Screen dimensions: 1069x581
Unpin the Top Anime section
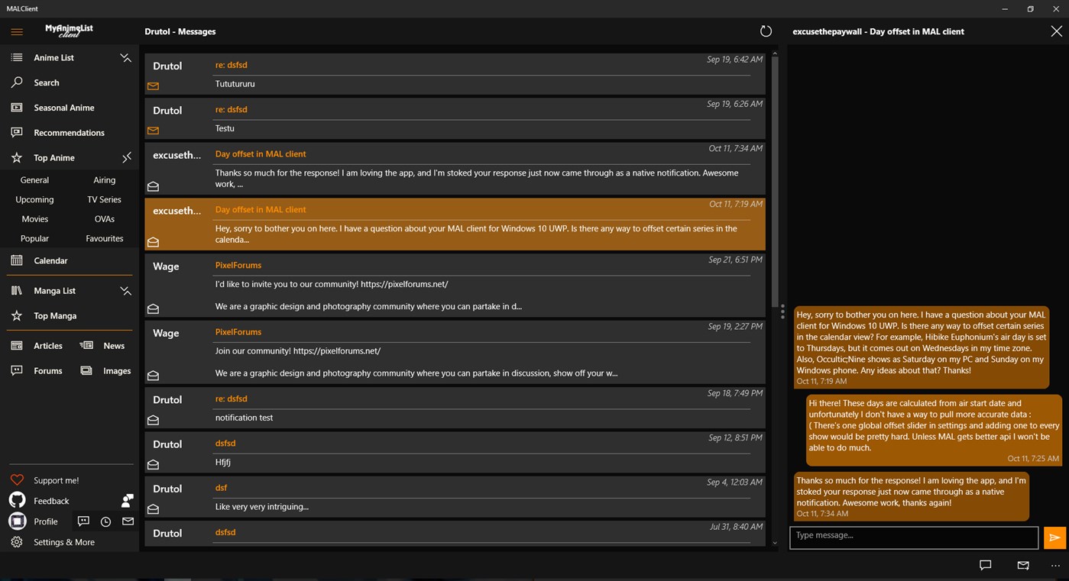point(127,157)
